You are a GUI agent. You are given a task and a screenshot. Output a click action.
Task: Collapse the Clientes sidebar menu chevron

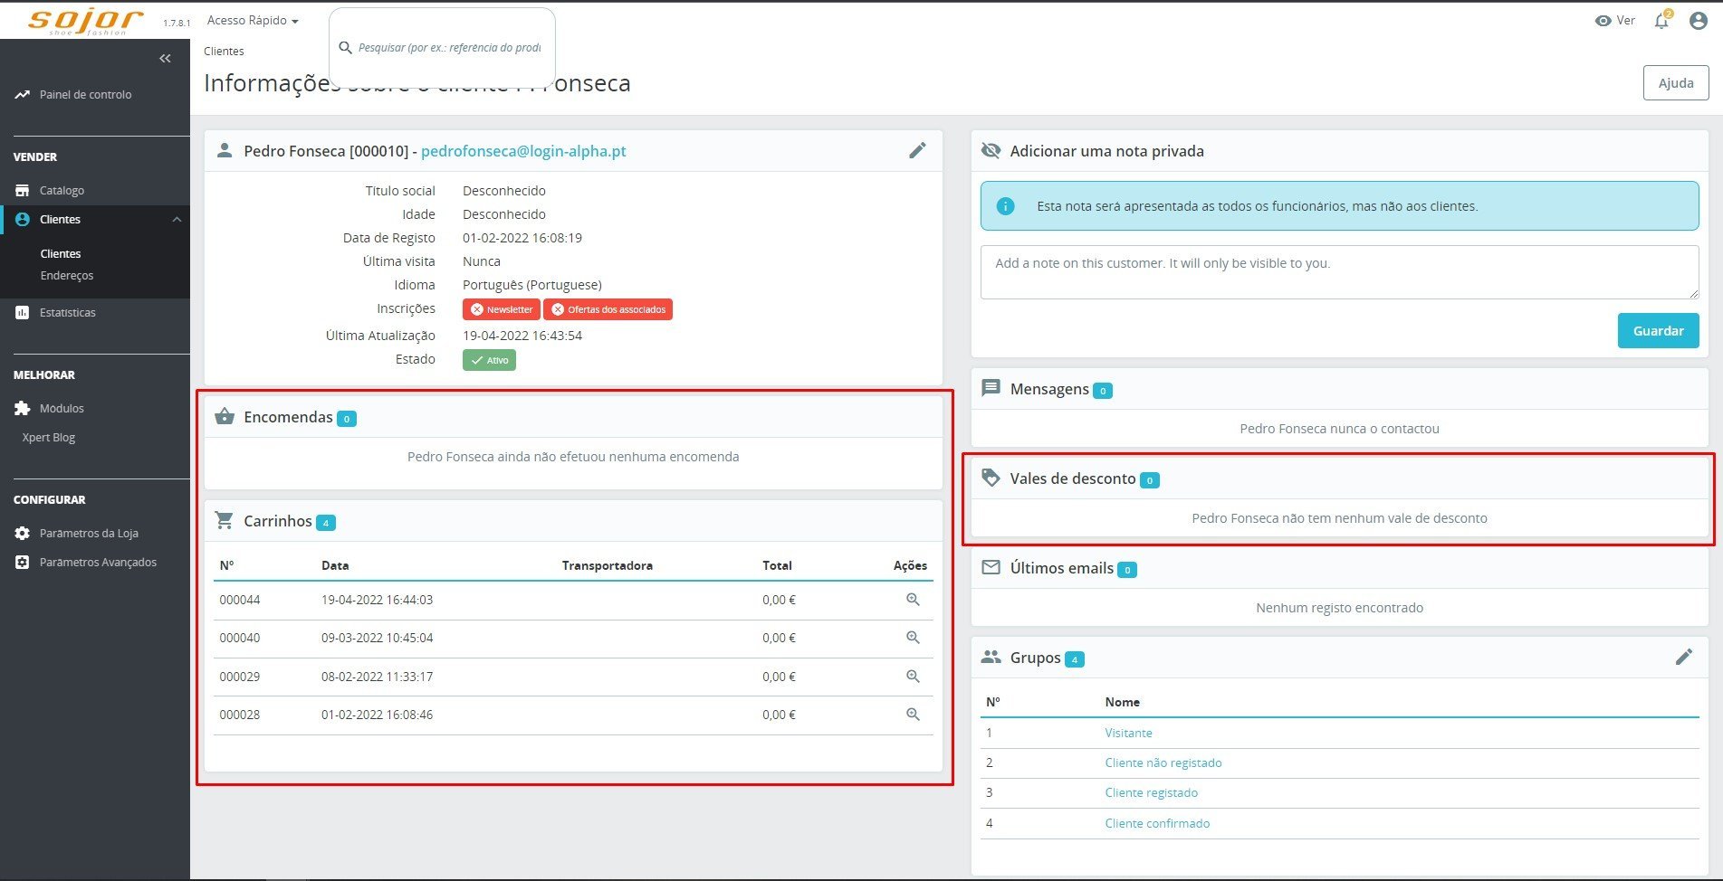point(177,220)
